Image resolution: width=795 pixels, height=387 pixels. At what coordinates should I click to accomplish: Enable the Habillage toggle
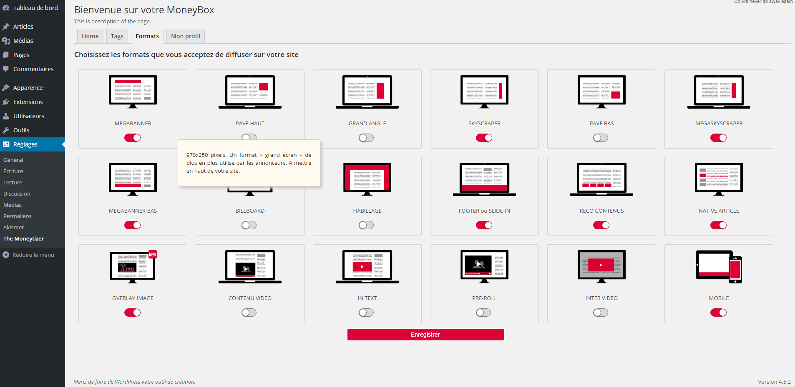coord(366,225)
